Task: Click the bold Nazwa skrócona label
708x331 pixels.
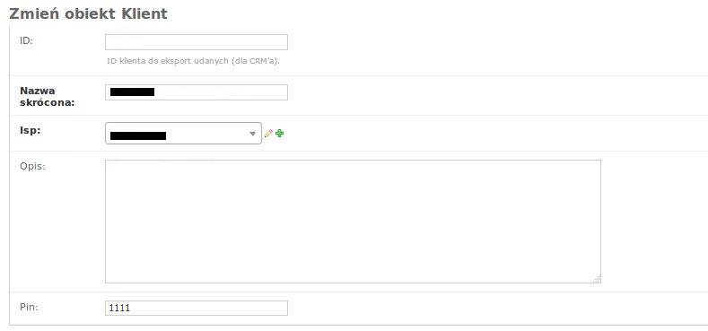Action: 47,97
